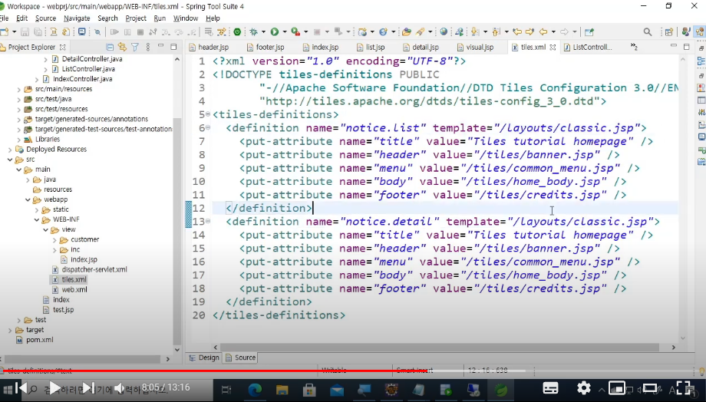Image resolution: width=706 pixels, height=402 pixels.
Task: Toggle the Skip All Breakpoints icon
Action: pyautogui.click(x=97, y=32)
